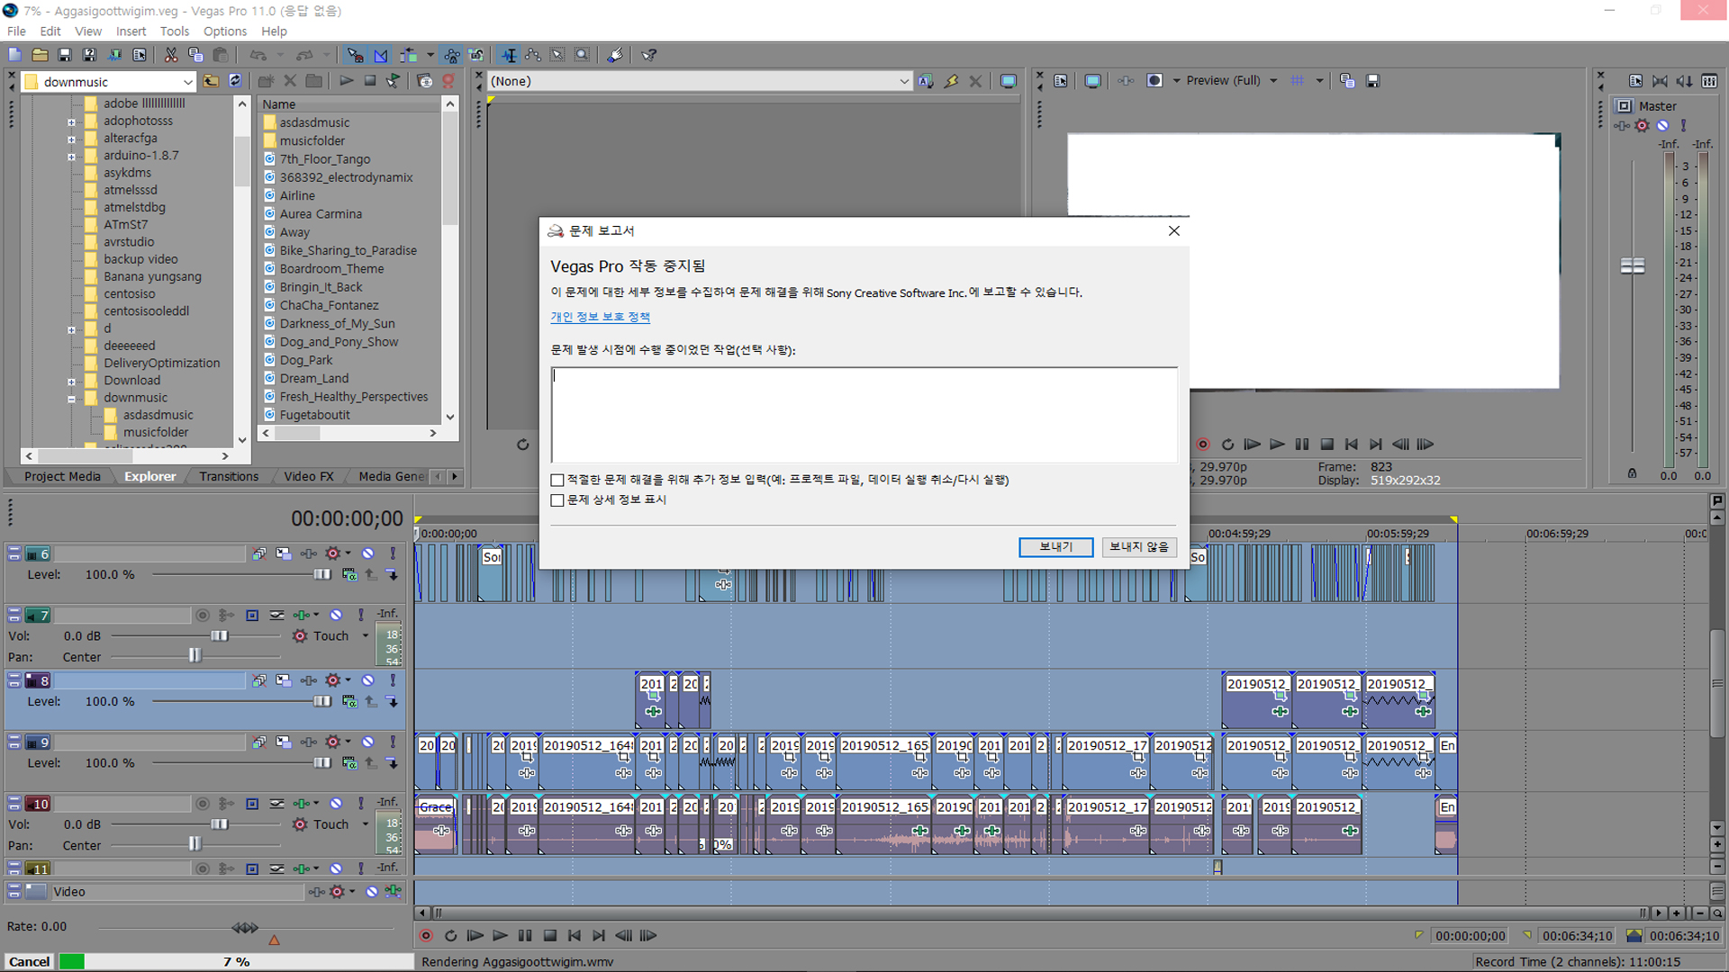This screenshot has height=972, width=1729.
Task: Open the downmusic folder path dropdown
Action: pyautogui.click(x=187, y=82)
